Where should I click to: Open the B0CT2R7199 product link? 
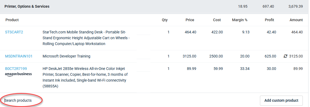click(16, 69)
